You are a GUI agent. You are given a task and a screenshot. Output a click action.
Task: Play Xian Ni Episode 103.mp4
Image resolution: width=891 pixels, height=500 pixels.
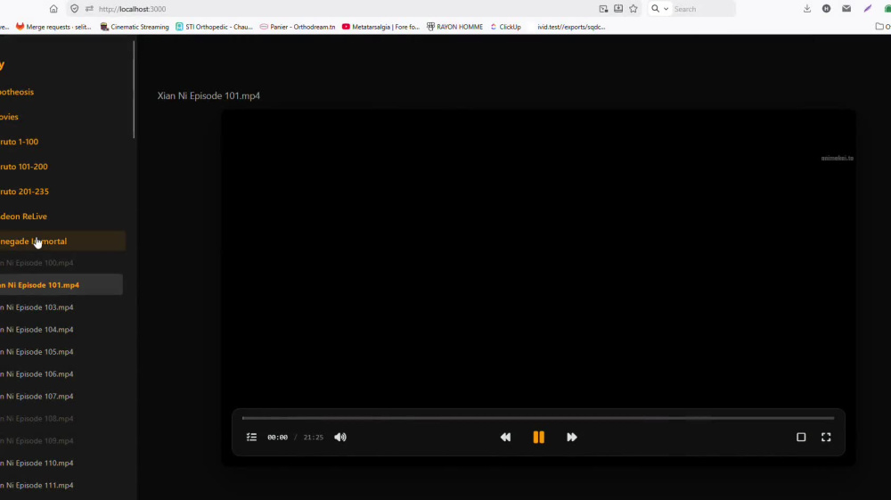[61, 307]
